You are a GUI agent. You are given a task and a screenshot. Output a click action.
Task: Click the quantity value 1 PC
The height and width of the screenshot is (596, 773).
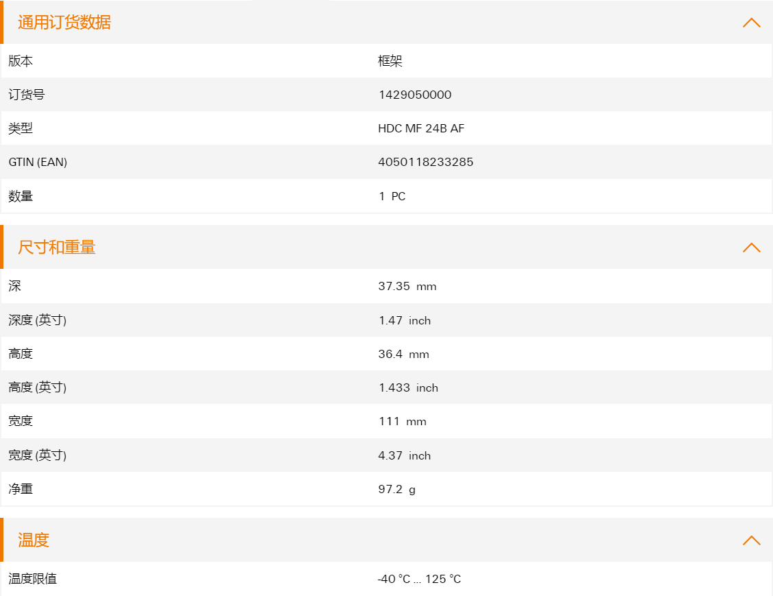coord(392,196)
